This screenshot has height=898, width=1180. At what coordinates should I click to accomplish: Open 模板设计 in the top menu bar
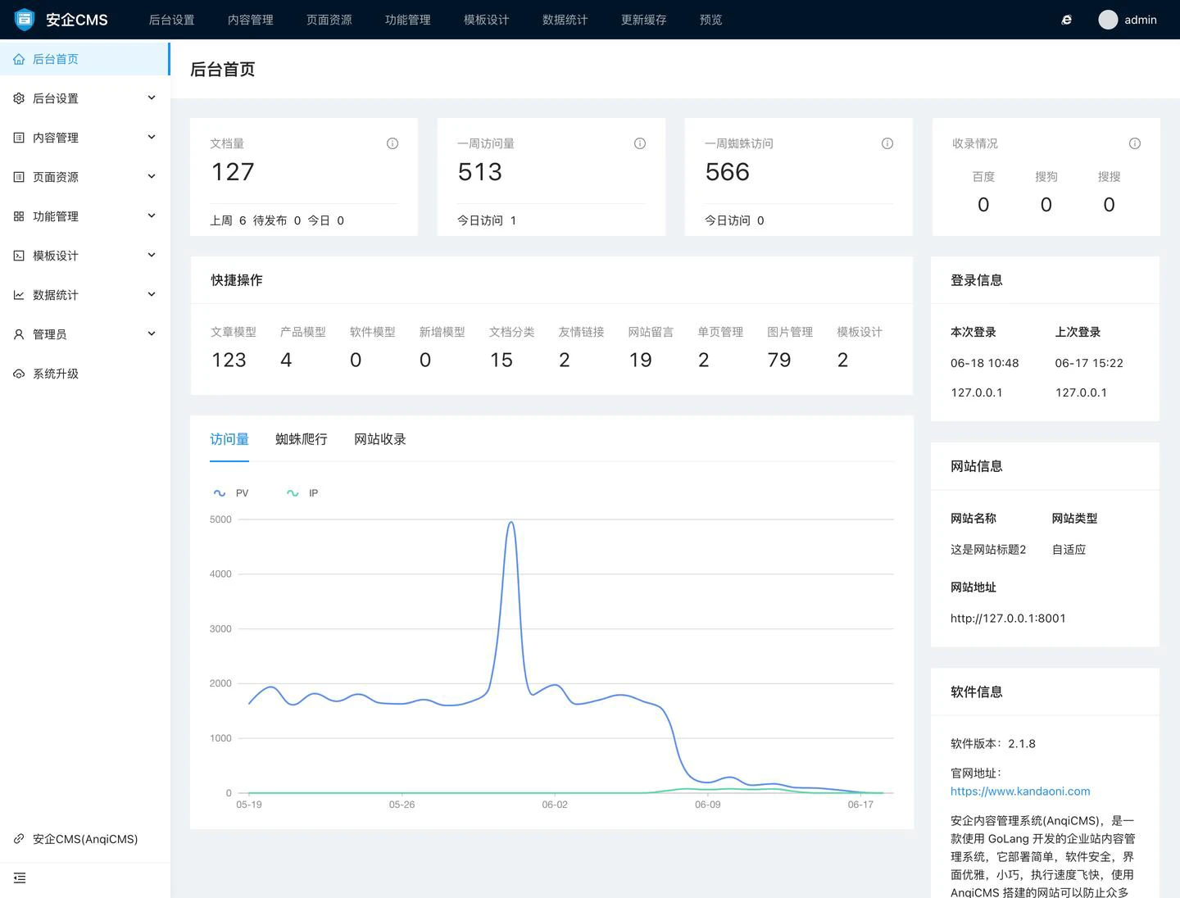pyautogui.click(x=486, y=20)
